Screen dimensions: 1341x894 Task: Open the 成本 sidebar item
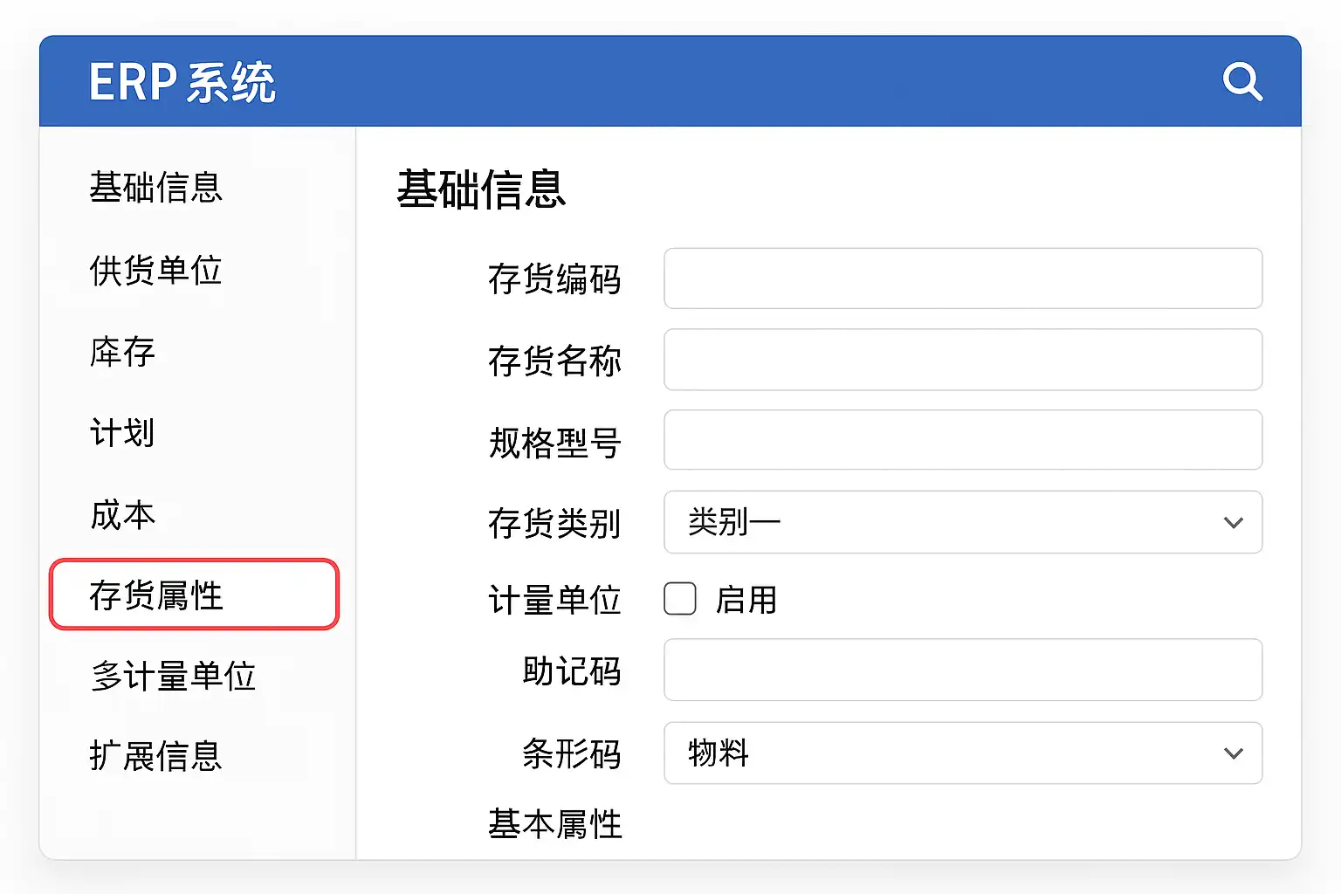123,514
